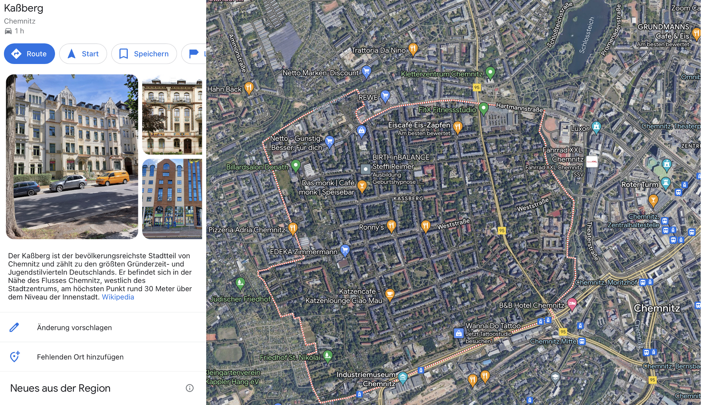Click the Hartmannstraße street label
This screenshot has width=701, height=405.
(x=519, y=108)
